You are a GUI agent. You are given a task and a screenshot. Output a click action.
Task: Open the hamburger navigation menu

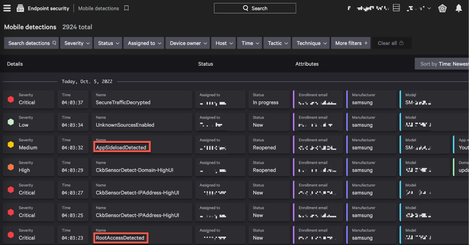(x=7, y=8)
